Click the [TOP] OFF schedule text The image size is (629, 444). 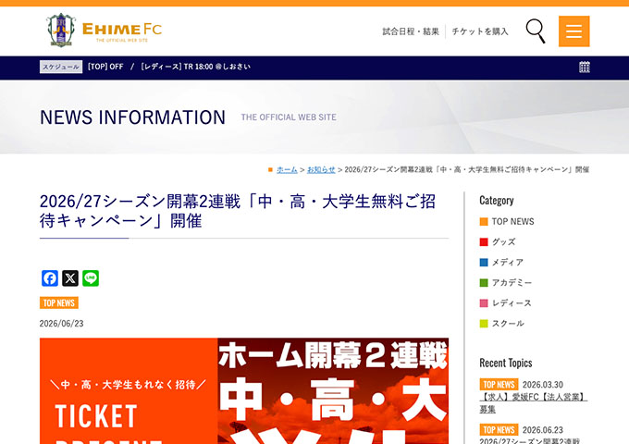105,67
